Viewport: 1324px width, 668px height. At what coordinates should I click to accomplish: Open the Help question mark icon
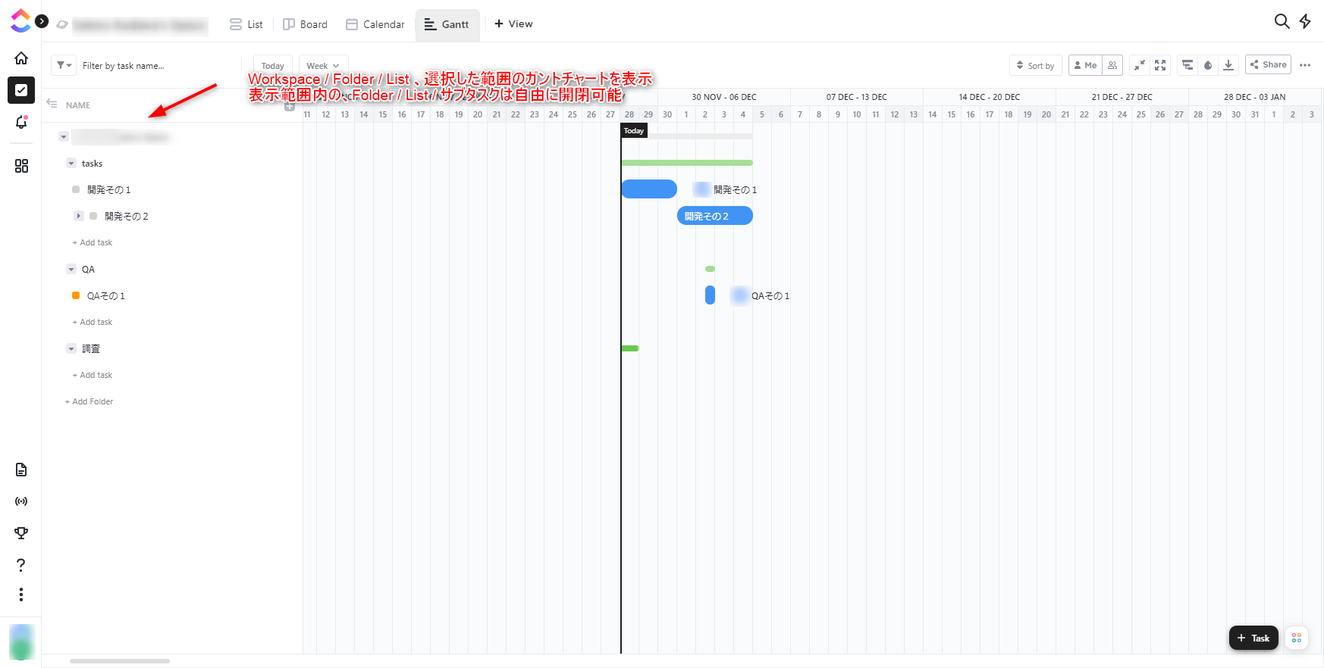21,565
